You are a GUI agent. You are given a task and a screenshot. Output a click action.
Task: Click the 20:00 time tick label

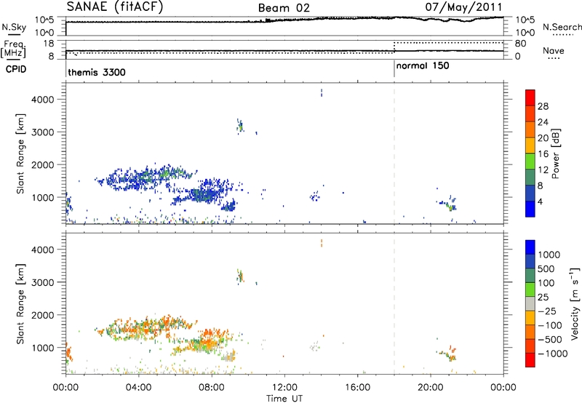[430, 388]
